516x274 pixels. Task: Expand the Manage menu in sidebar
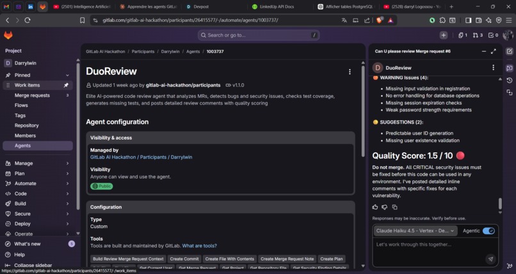pos(38,163)
